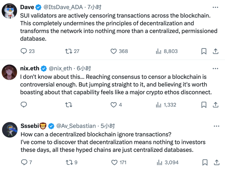Open more options menu on nix.eth's tweet
The width and height of the screenshot is (225, 171).
coord(215,68)
